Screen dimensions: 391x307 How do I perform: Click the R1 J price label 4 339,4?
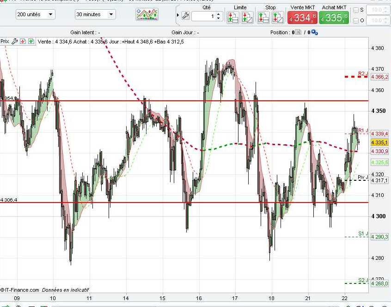tap(379, 134)
